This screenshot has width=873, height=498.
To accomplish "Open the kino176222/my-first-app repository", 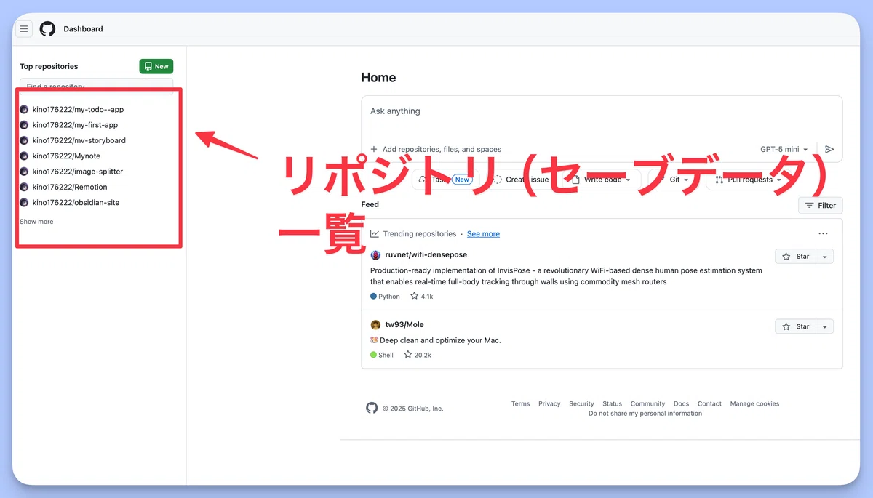I will pos(75,125).
